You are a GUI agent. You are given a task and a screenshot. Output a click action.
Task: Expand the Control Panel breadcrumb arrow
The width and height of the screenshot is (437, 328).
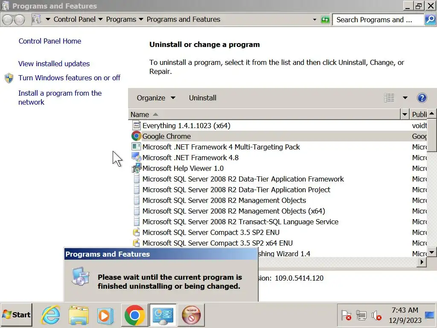tap(101, 19)
